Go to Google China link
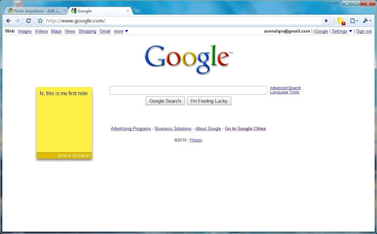 245,129
